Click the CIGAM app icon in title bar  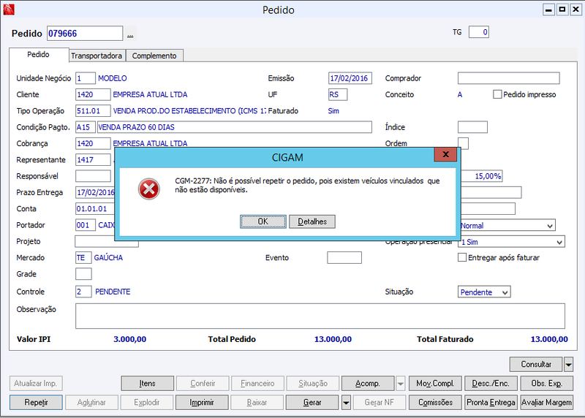tap(9, 9)
